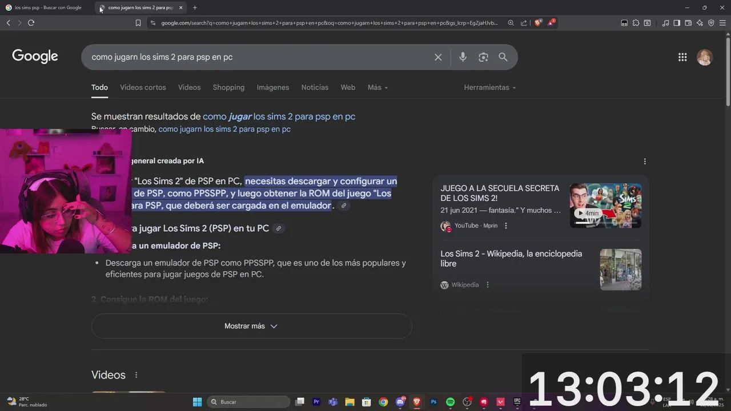Switch to the 'Noticias' tab
731x411 pixels.
[315, 87]
